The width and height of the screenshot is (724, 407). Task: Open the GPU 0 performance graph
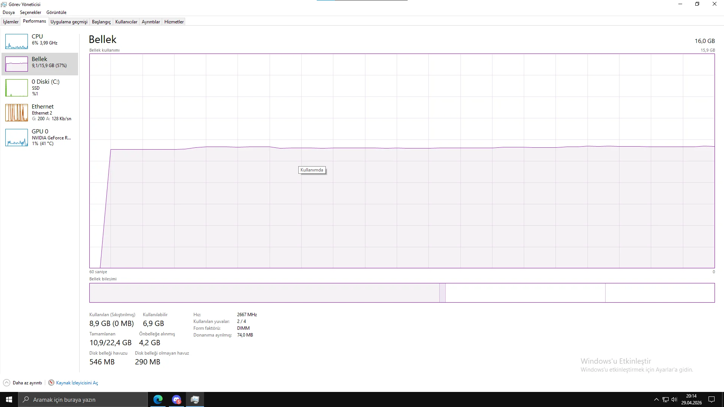pyautogui.click(x=17, y=138)
